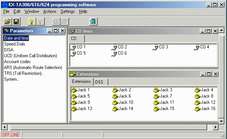Switch to the Extensions tab
The width and height of the screenshot is (227, 139).
(82, 81)
